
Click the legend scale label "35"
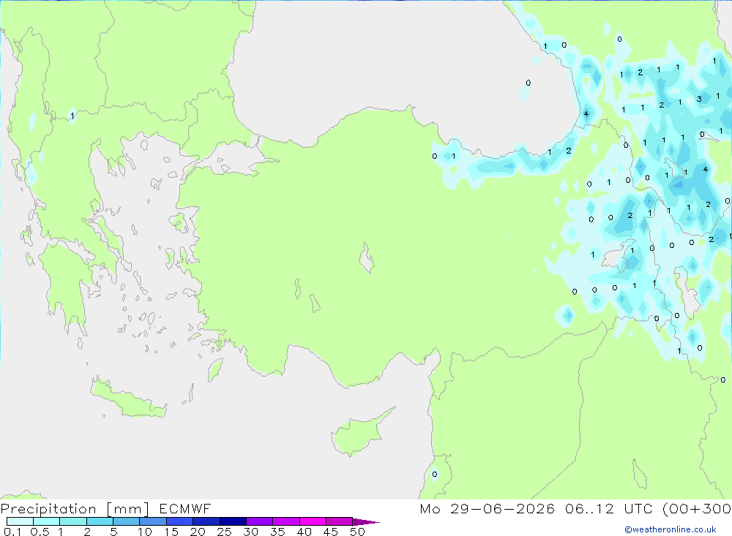pos(277,532)
